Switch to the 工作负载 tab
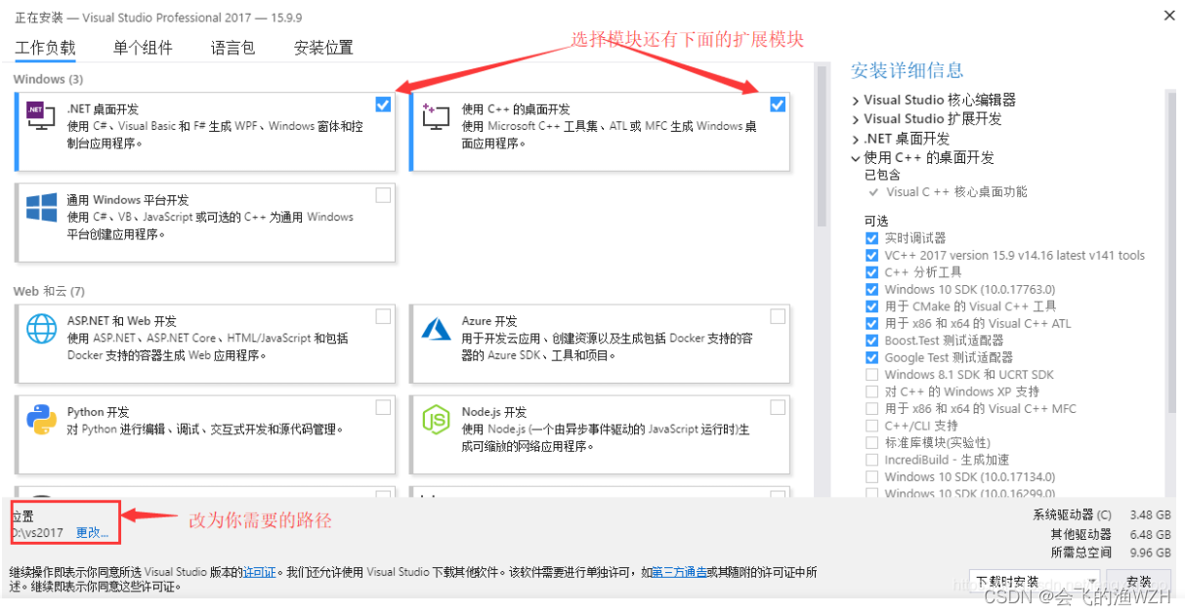1185x615 pixels. [45, 48]
